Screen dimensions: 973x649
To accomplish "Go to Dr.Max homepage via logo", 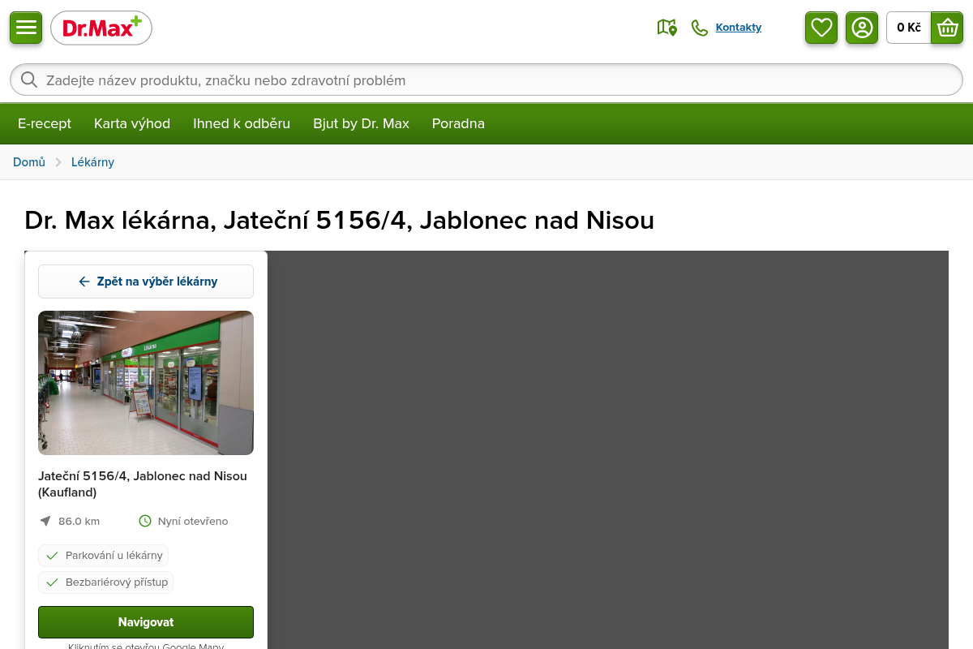I will (x=101, y=28).
